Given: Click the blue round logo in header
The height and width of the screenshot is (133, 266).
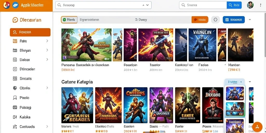Looking at the screenshot, I should click(x=15, y=5).
